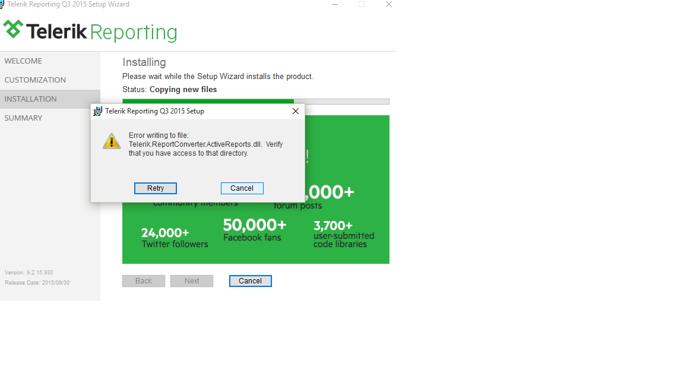Image resolution: width=684 pixels, height=385 pixels.
Task: Click the installation progress bar
Action: [256, 101]
